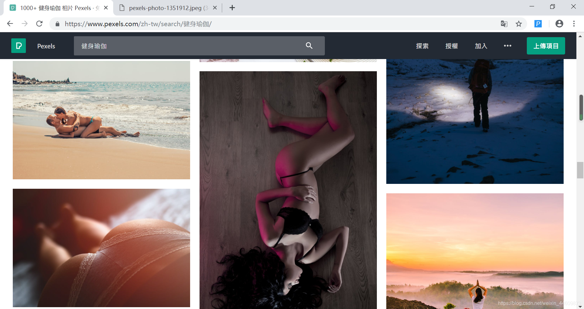Click the page scrollbar up arrow
Viewport: 584px width, 309px height.
[580, 36]
